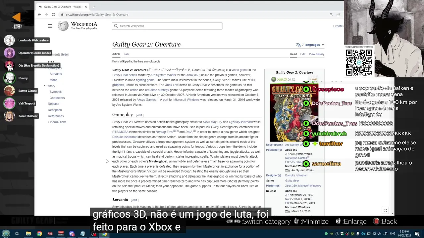
Task: Open the Xbox 360 platform link in infobox
Action: (291, 186)
